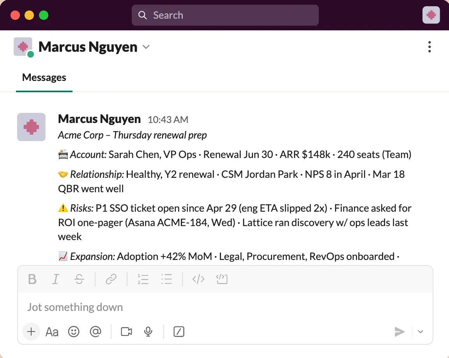Viewport: 449px width, 358px height.
Task: Open send options dropdown arrow
Action: (421, 332)
